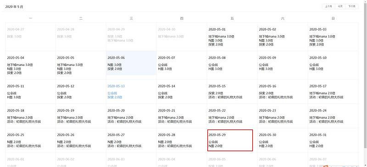367x167 pixels.
Task: Click blue '探索 2.0倍' link under 2020-05-13
Action: click(x=115, y=97)
